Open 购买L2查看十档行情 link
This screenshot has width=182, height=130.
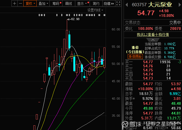(153, 34)
